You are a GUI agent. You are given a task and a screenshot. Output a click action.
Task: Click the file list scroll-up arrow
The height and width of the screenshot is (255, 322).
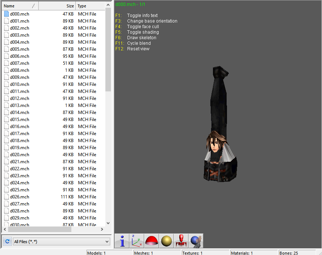coord(108,5)
